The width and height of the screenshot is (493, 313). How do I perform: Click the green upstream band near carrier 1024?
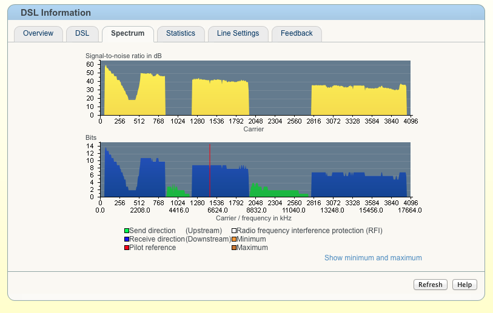pos(178,192)
